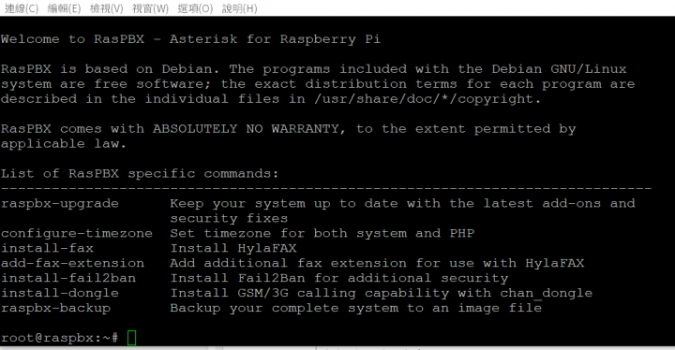Screen dimensions: 675x350
Task: Open the 檢視(V) view menu
Action: (x=106, y=8)
